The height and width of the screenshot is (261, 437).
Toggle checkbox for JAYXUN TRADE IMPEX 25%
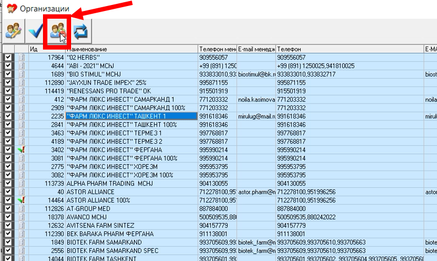[8, 83]
